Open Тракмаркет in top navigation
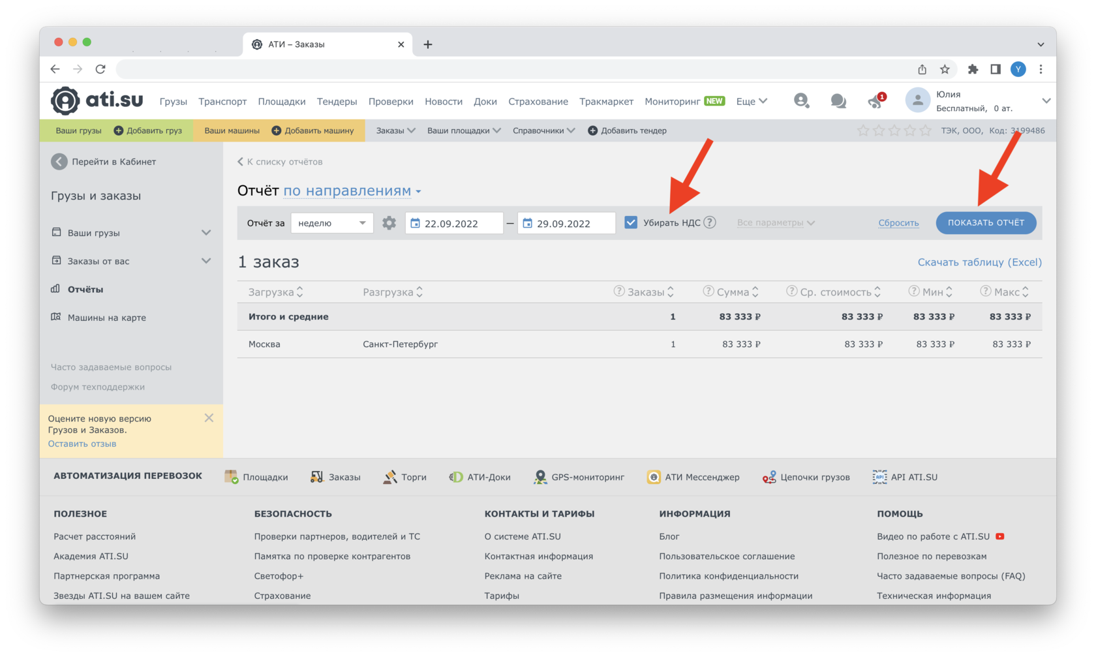This screenshot has height=657, width=1096. 606,101
